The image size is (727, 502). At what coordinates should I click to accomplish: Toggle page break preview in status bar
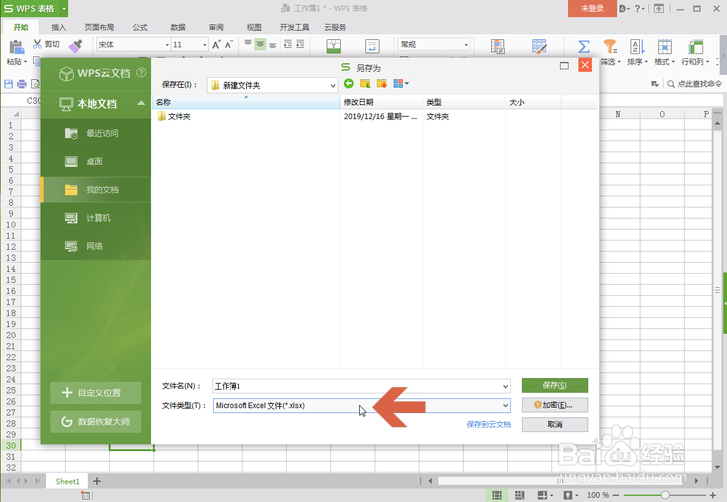(519, 495)
